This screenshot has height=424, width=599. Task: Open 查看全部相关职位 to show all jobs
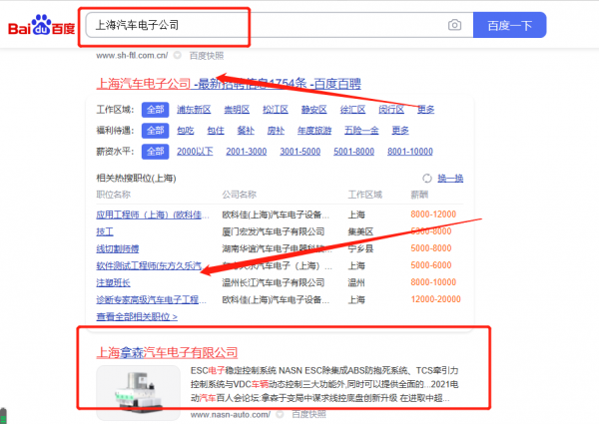click(137, 316)
